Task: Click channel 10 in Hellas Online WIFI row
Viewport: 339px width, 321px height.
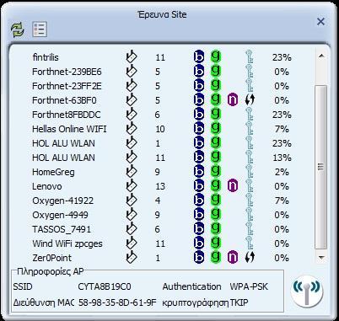Action: point(160,129)
